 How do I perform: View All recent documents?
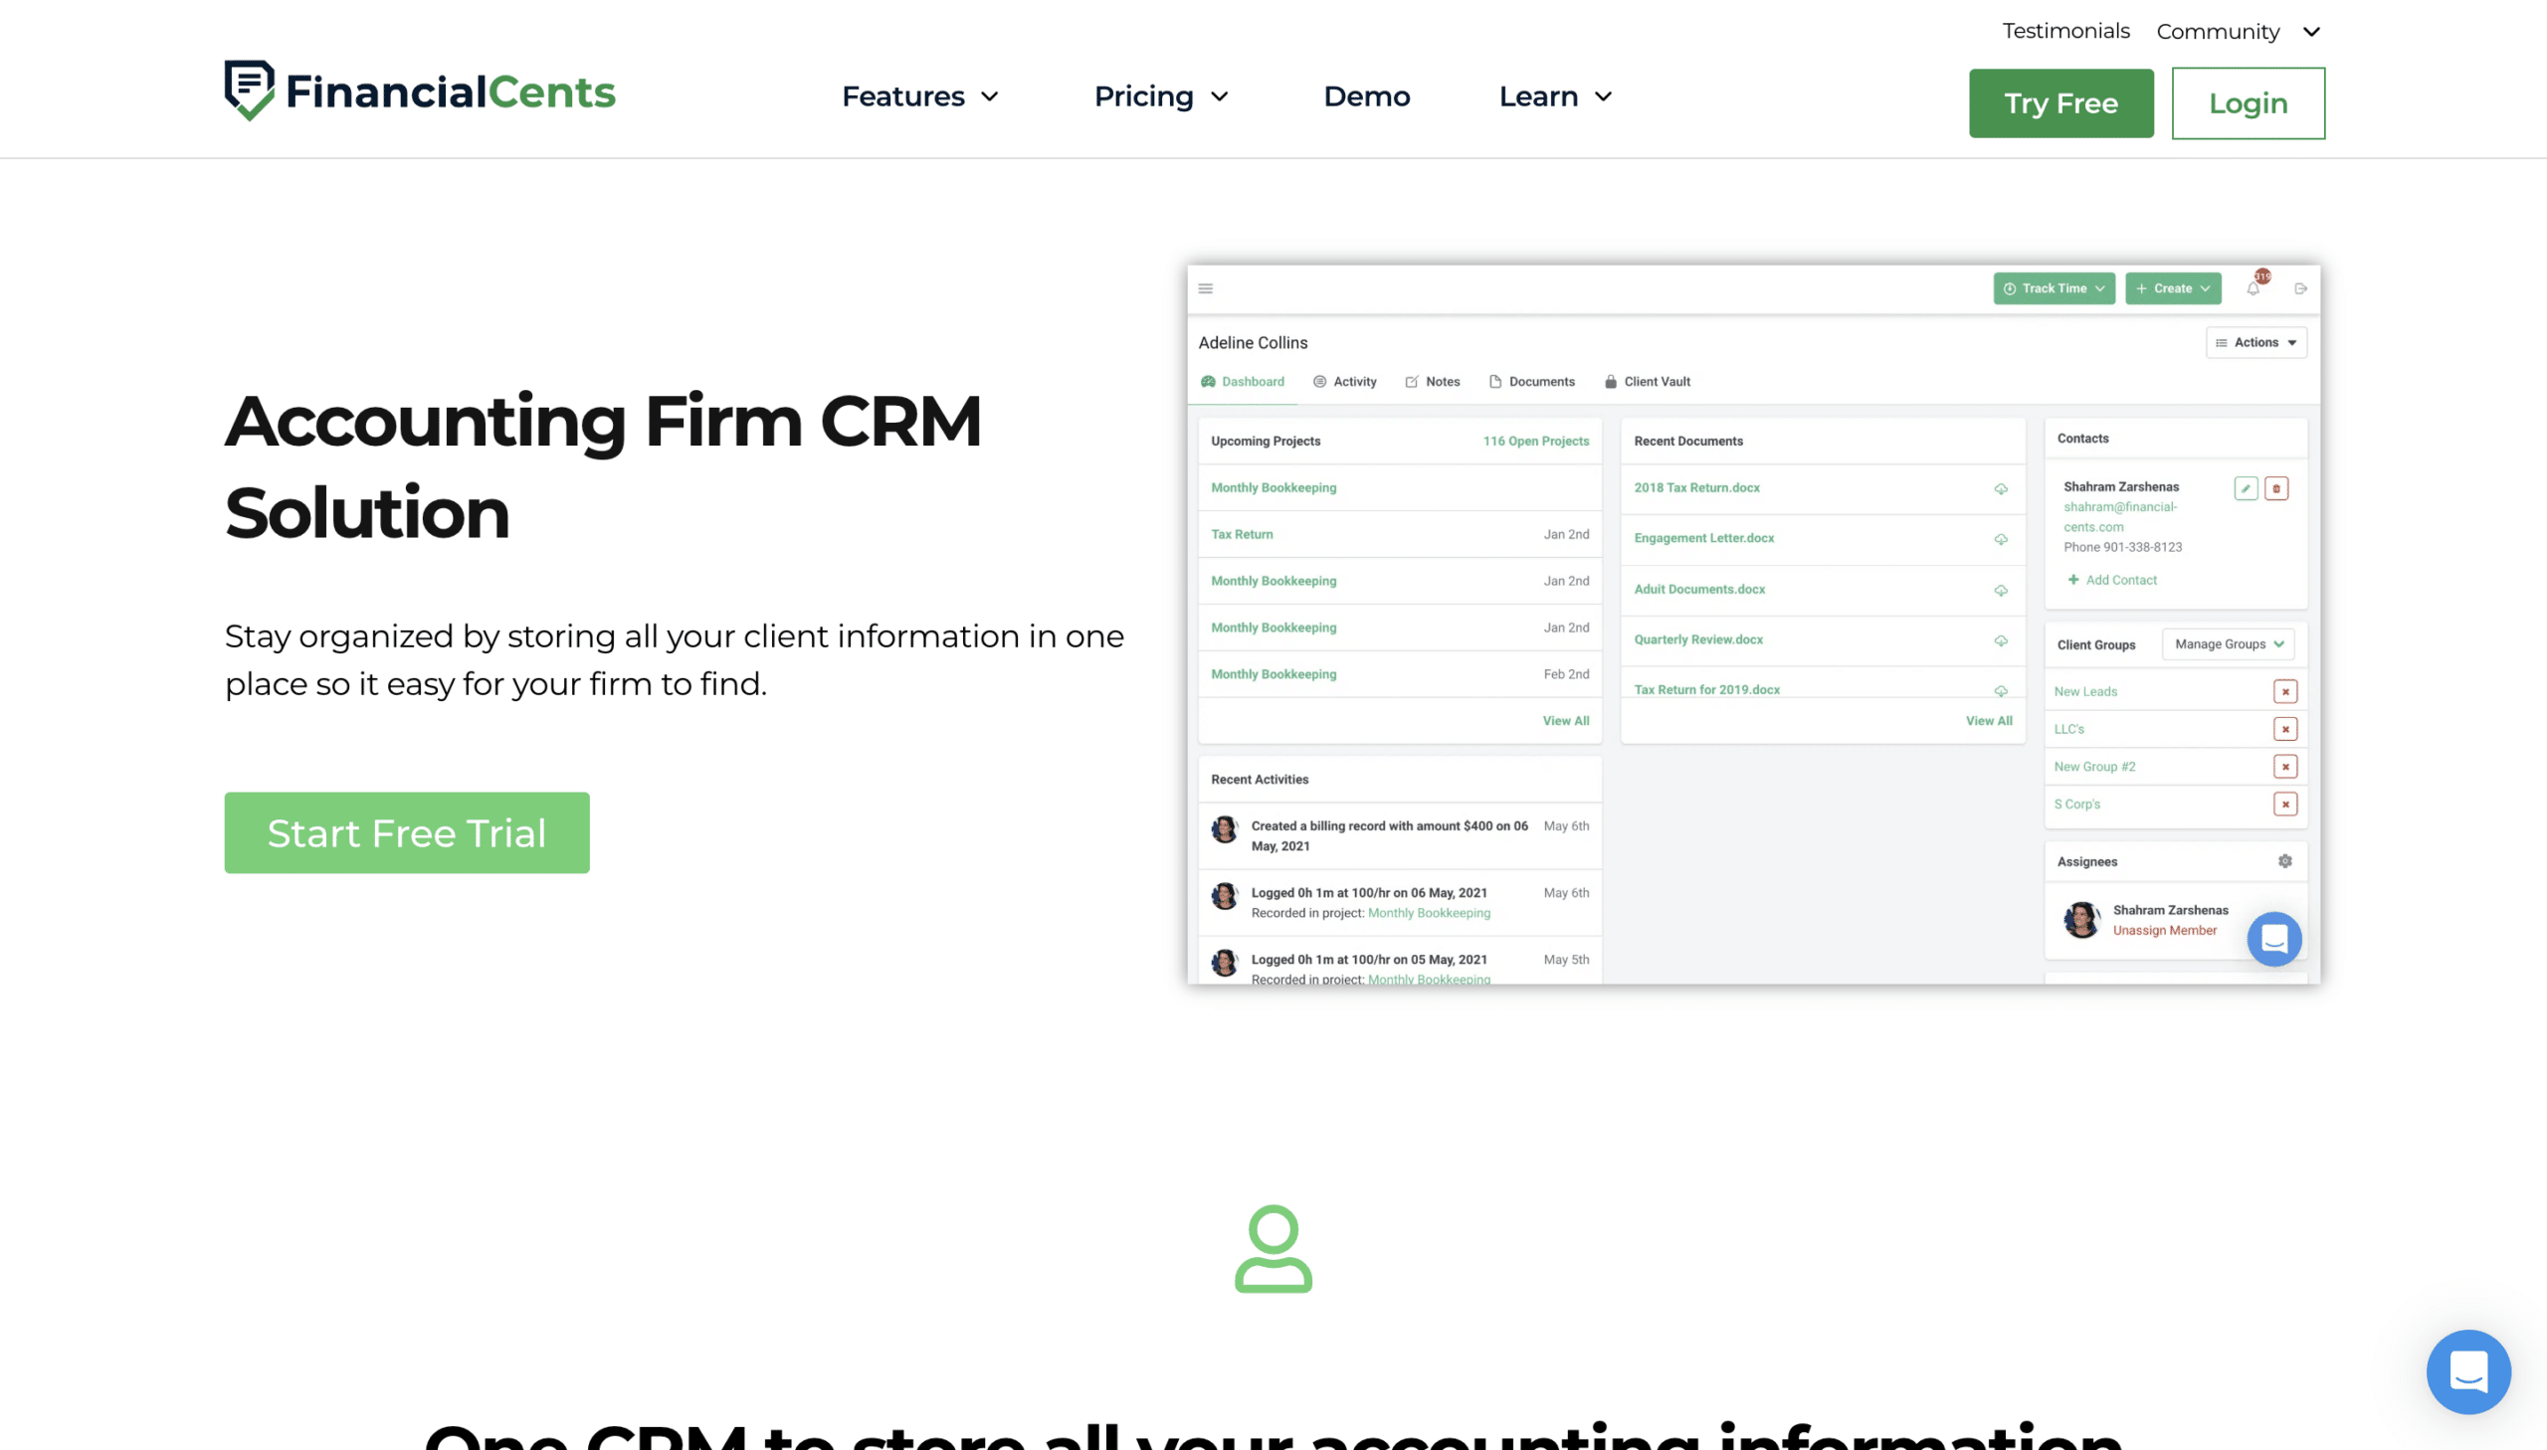pos(1989,721)
